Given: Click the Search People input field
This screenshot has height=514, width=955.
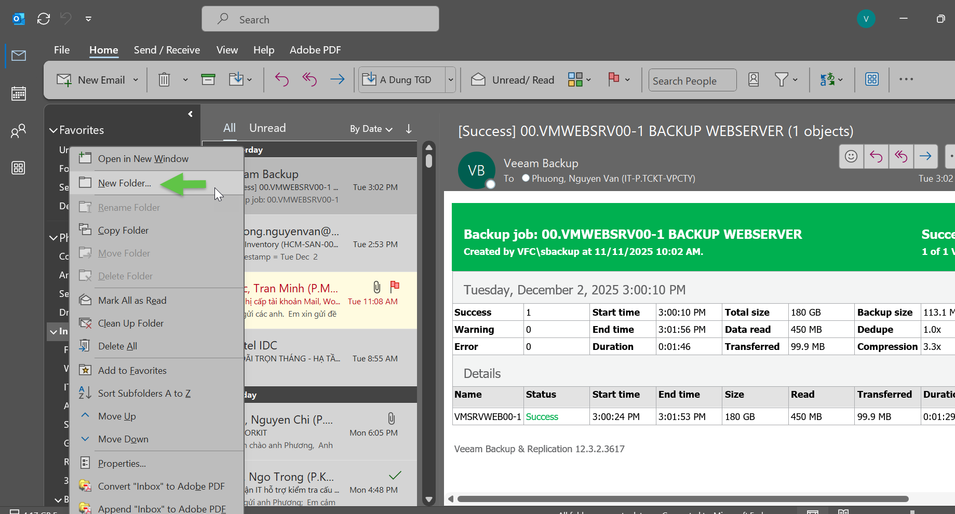Looking at the screenshot, I should 692,80.
